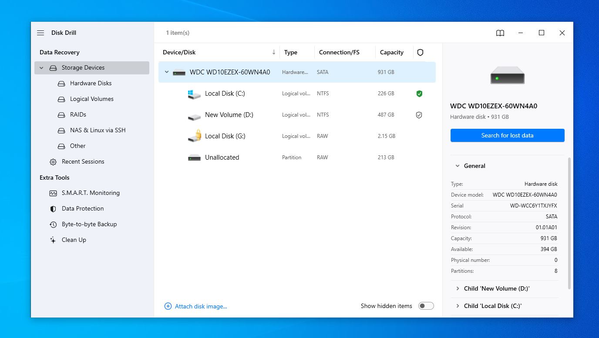This screenshot has width=599, height=338.
Task: Open Logical Volumes in the sidebar
Action: click(x=92, y=99)
